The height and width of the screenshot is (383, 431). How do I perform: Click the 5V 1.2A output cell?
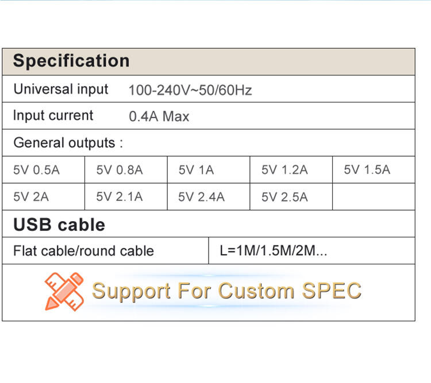[291, 170]
